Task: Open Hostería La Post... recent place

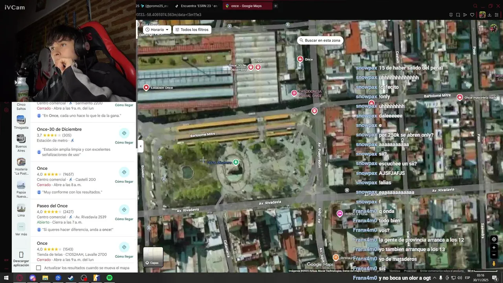Action: pyautogui.click(x=21, y=166)
